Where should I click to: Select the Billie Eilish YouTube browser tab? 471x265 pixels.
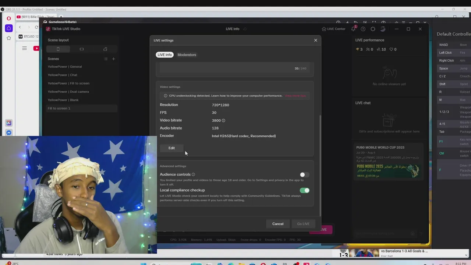pos(35,17)
